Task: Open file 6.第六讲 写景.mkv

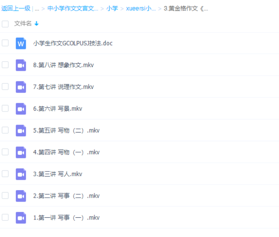Action: (58, 108)
